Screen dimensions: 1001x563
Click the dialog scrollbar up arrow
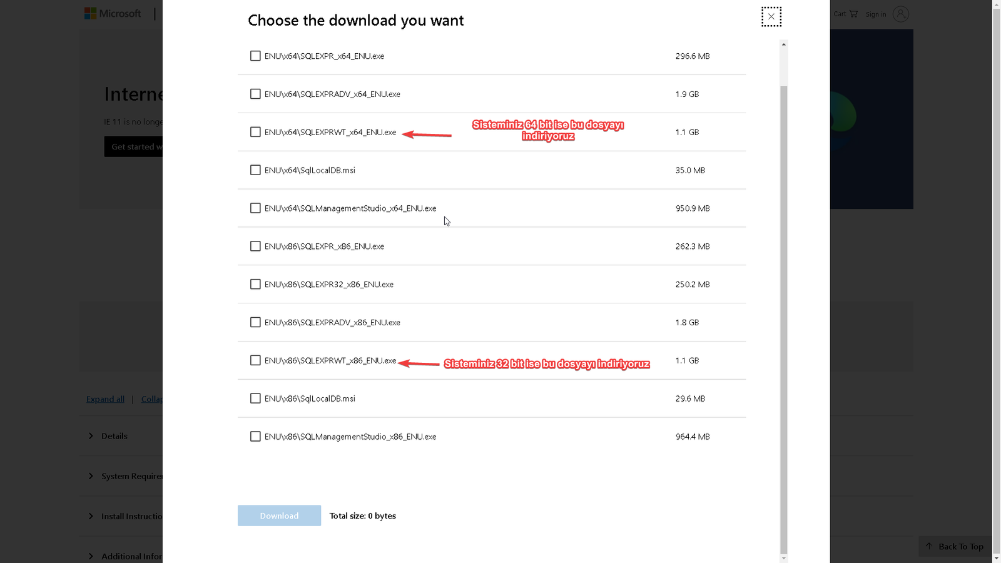784,44
